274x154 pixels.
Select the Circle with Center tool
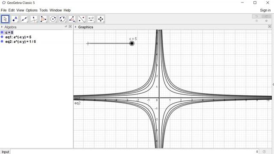tap(53, 19)
